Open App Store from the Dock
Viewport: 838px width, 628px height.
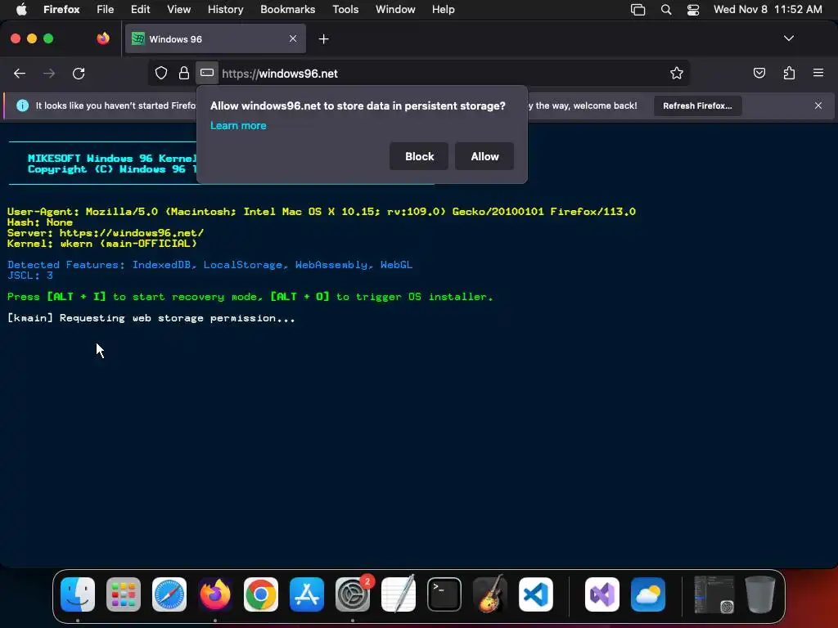(307, 594)
